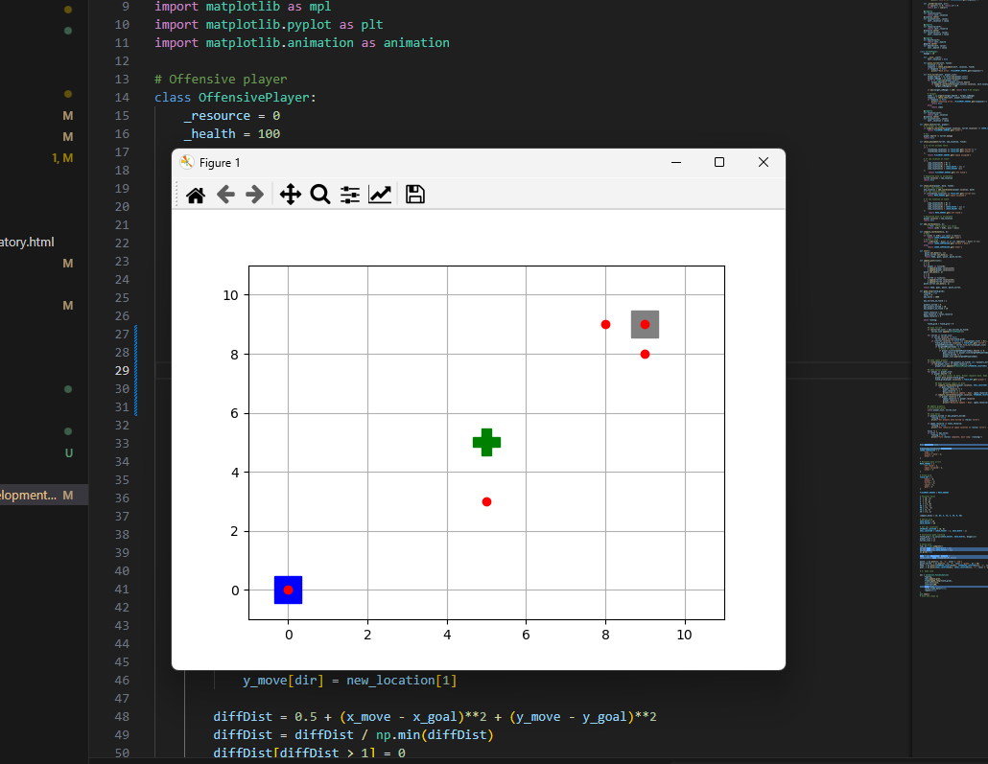Maximize the Figure 1 window
The image size is (988, 764).
(x=719, y=163)
